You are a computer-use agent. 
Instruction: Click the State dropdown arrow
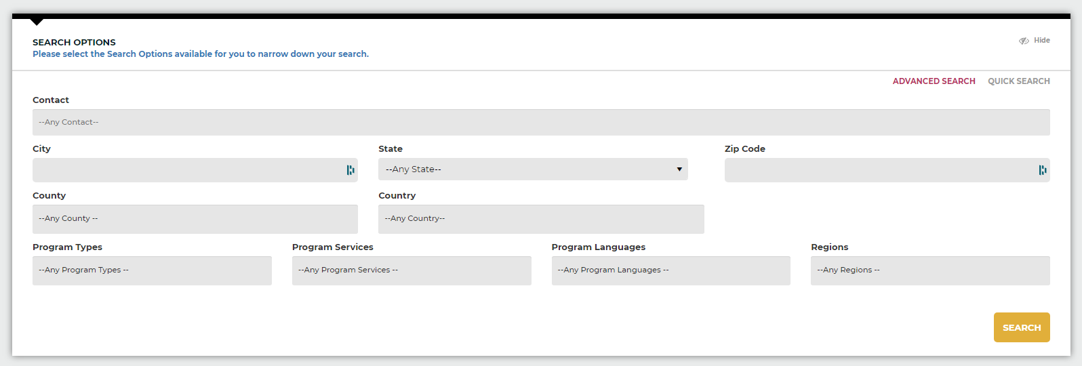click(679, 169)
